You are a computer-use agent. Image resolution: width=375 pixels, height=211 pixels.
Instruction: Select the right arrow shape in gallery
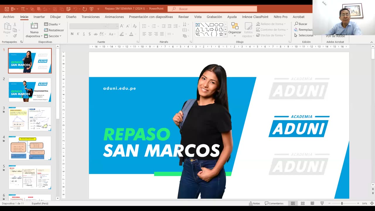tap(212, 30)
